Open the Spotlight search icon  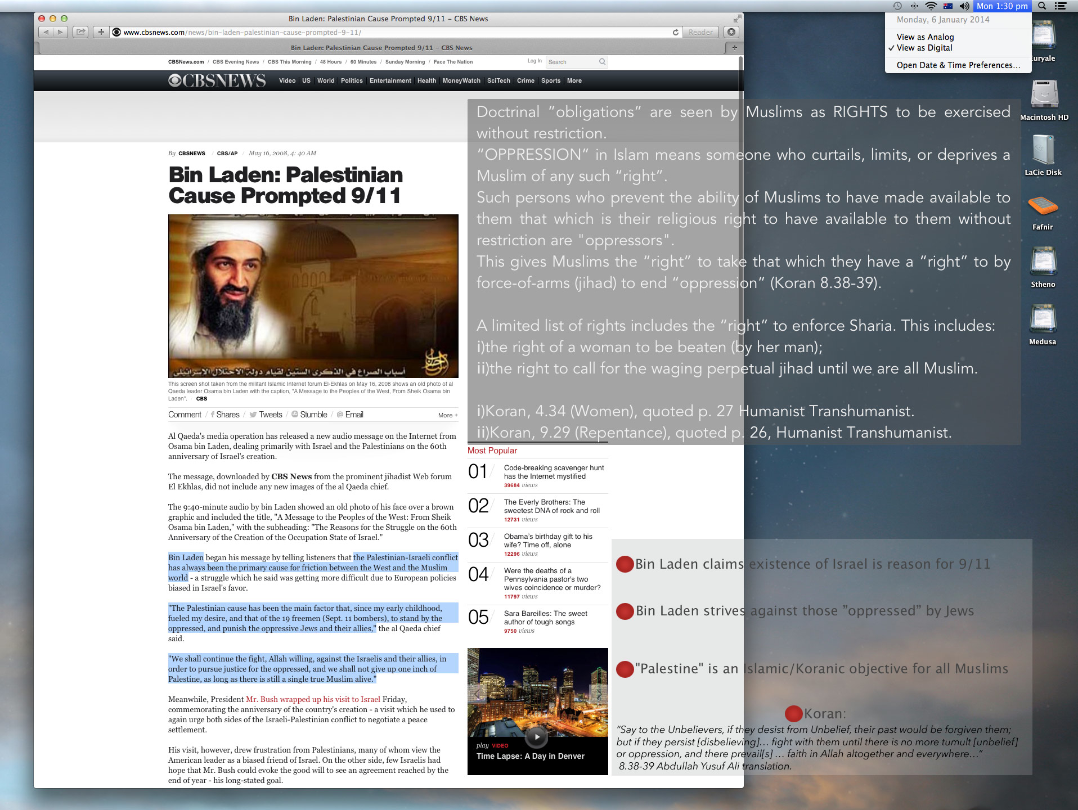pos(1042,6)
